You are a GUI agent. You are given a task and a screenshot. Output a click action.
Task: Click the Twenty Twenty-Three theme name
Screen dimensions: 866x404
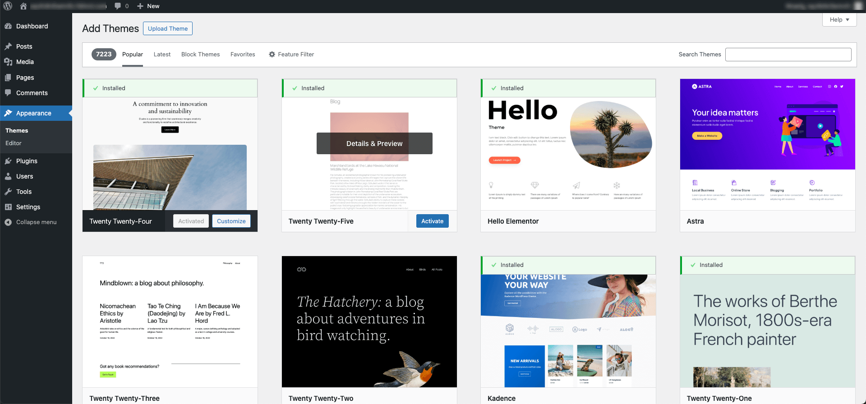124,399
